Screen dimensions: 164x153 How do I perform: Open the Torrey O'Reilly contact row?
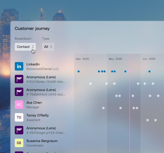[40, 117]
